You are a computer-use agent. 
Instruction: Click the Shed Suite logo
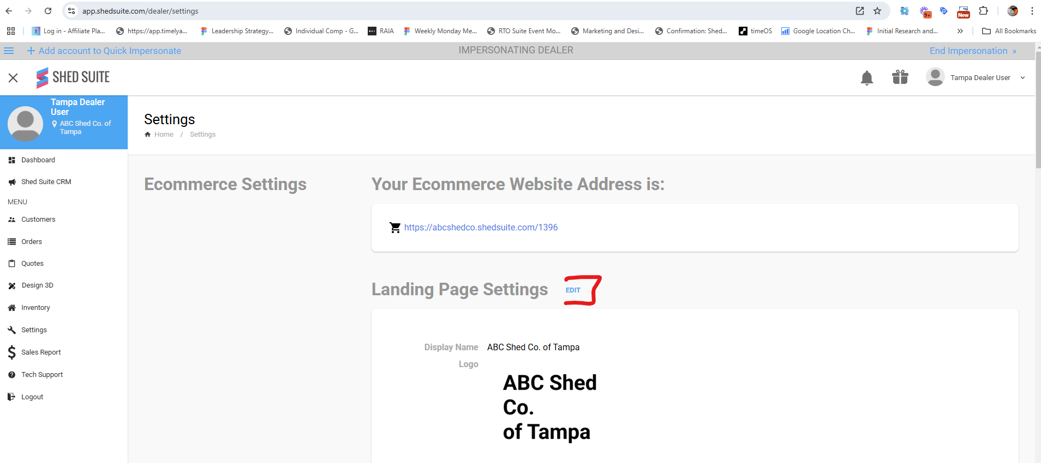tap(73, 77)
